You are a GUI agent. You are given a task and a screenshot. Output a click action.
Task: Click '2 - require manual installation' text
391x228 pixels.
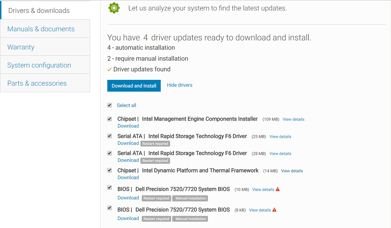pyautogui.click(x=148, y=58)
